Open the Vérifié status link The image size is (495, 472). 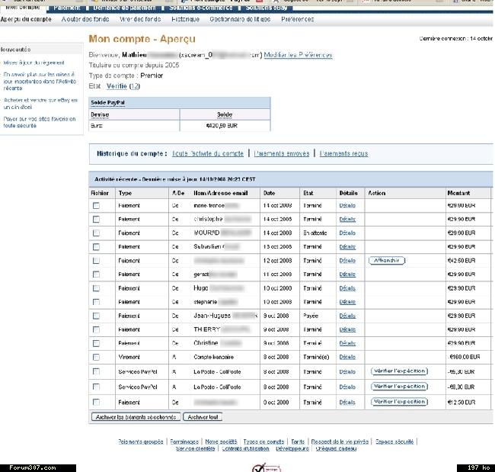coord(117,86)
